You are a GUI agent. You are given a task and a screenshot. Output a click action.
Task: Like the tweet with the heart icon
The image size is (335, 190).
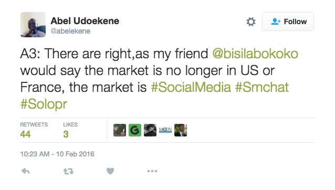pos(110,171)
